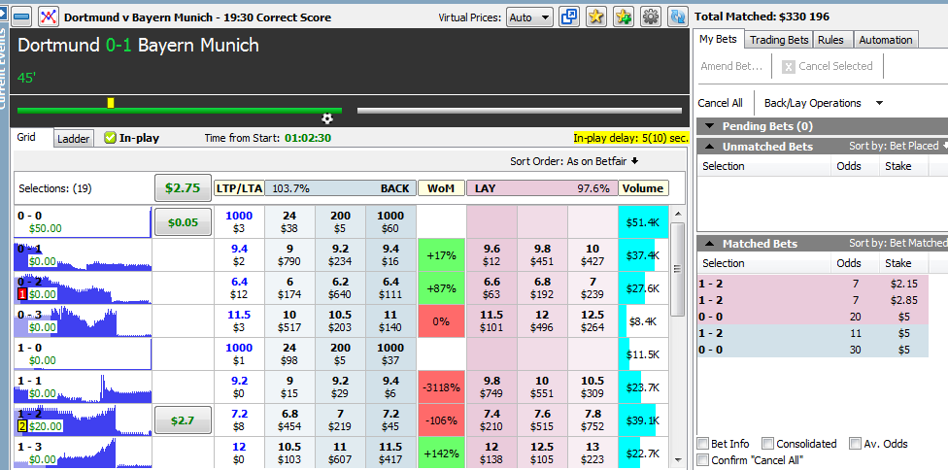Click the $2.75 green-up button in header
948x470 pixels.
point(184,187)
